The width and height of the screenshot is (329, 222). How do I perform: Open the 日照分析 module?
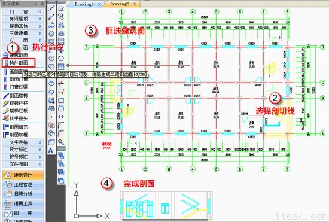point(23,194)
